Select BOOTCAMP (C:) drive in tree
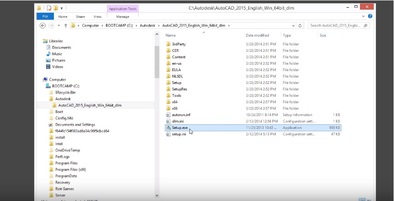The height and width of the screenshot is (201, 394). coord(63,86)
